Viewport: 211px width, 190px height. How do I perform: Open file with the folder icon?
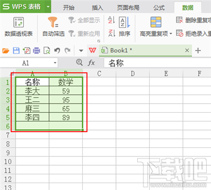(x=6, y=51)
